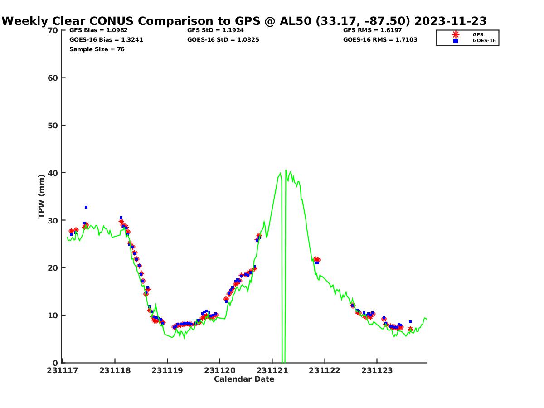Click the Sample Size = 76 label

[x=97, y=49]
